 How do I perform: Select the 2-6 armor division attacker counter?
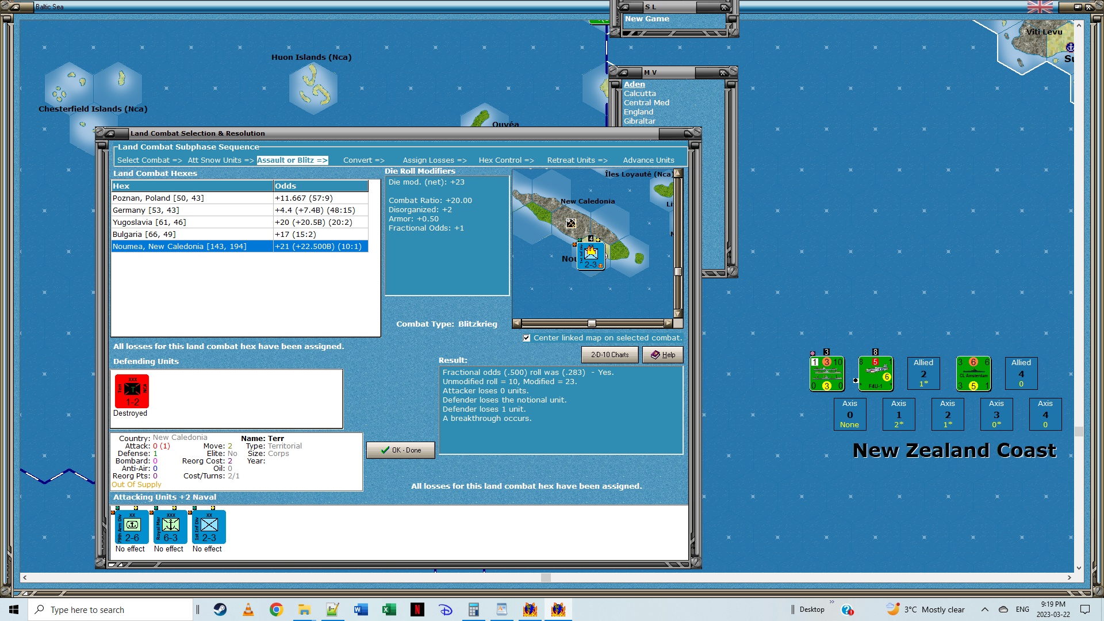pyautogui.click(x=132, y=527)
